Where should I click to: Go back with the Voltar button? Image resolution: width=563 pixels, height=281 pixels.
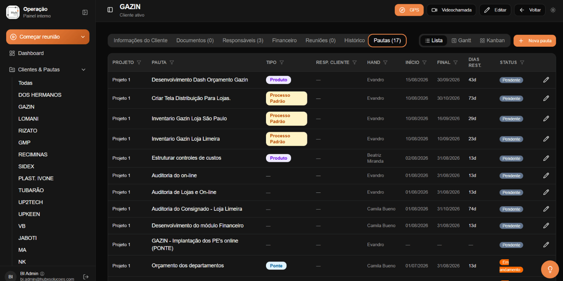click(530, 10)
